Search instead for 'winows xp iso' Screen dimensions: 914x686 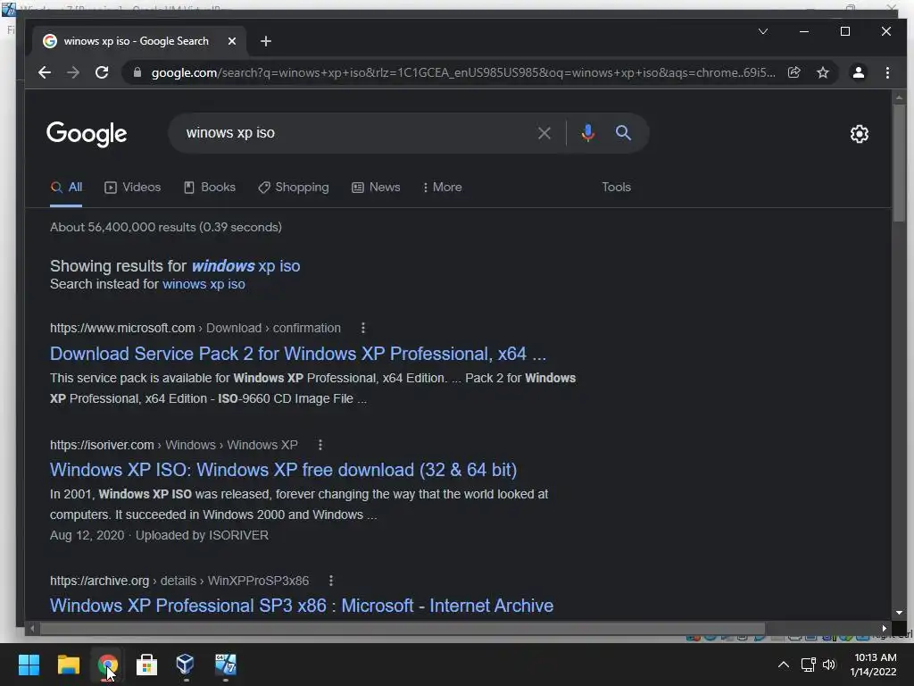204,284
